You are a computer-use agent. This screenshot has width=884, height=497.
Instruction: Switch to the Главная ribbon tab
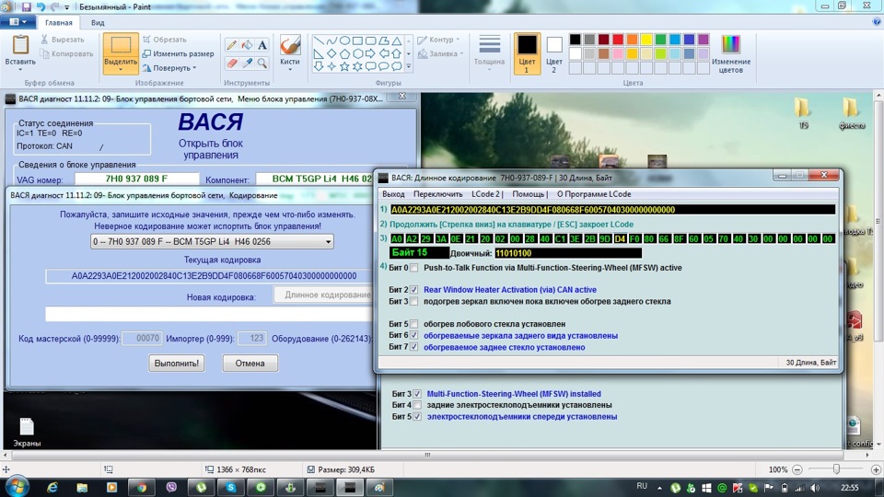pos(59,22)
